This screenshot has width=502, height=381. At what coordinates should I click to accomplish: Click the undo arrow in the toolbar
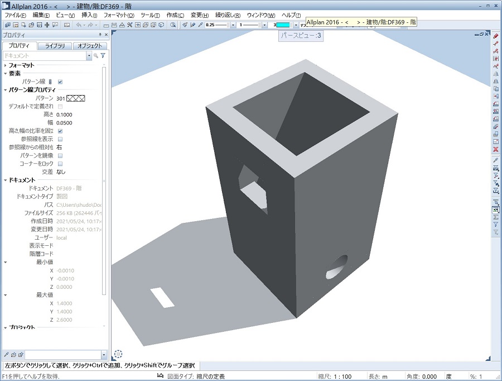click(79, 25)
